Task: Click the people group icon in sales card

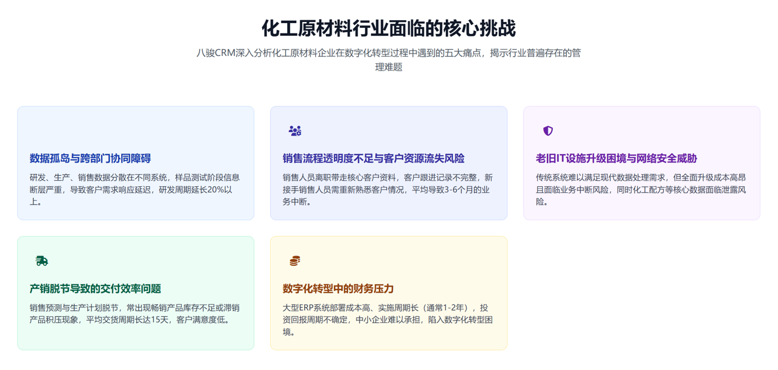Action: pyautogui.click(x=295, y=131)
